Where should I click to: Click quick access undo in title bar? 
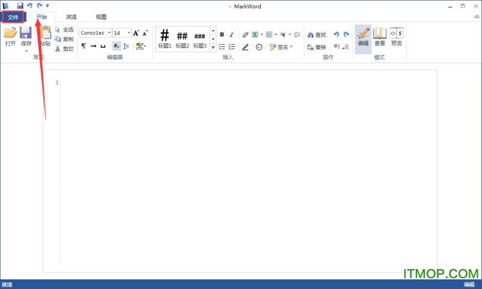pyautogui.click(x=30, y=5)
